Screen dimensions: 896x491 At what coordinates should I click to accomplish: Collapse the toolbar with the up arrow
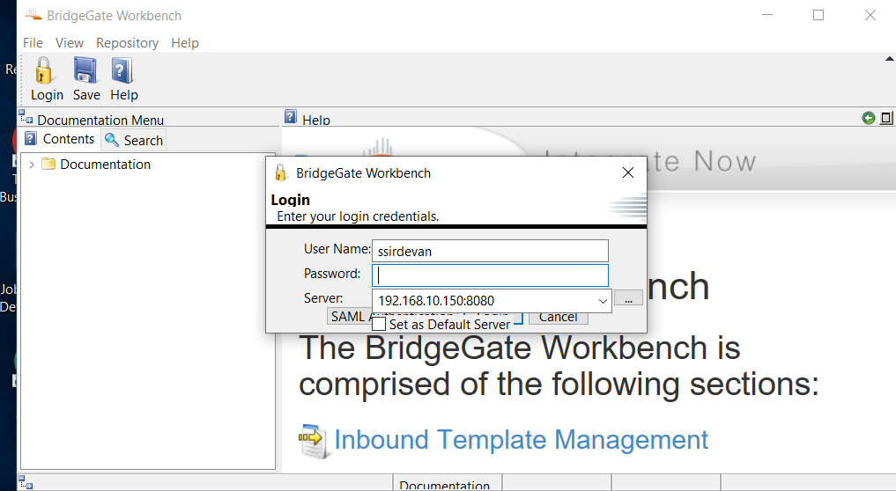pyautogui.click(x=889, y=59)
